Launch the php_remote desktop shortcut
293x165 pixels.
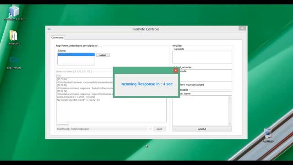click(14, 62)
